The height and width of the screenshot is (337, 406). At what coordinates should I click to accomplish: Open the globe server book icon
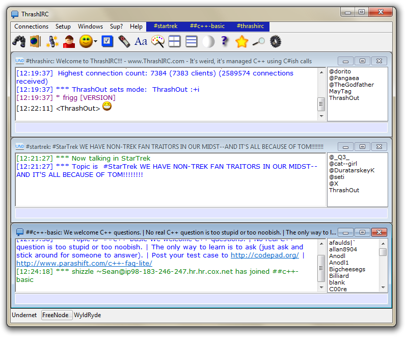36,41
